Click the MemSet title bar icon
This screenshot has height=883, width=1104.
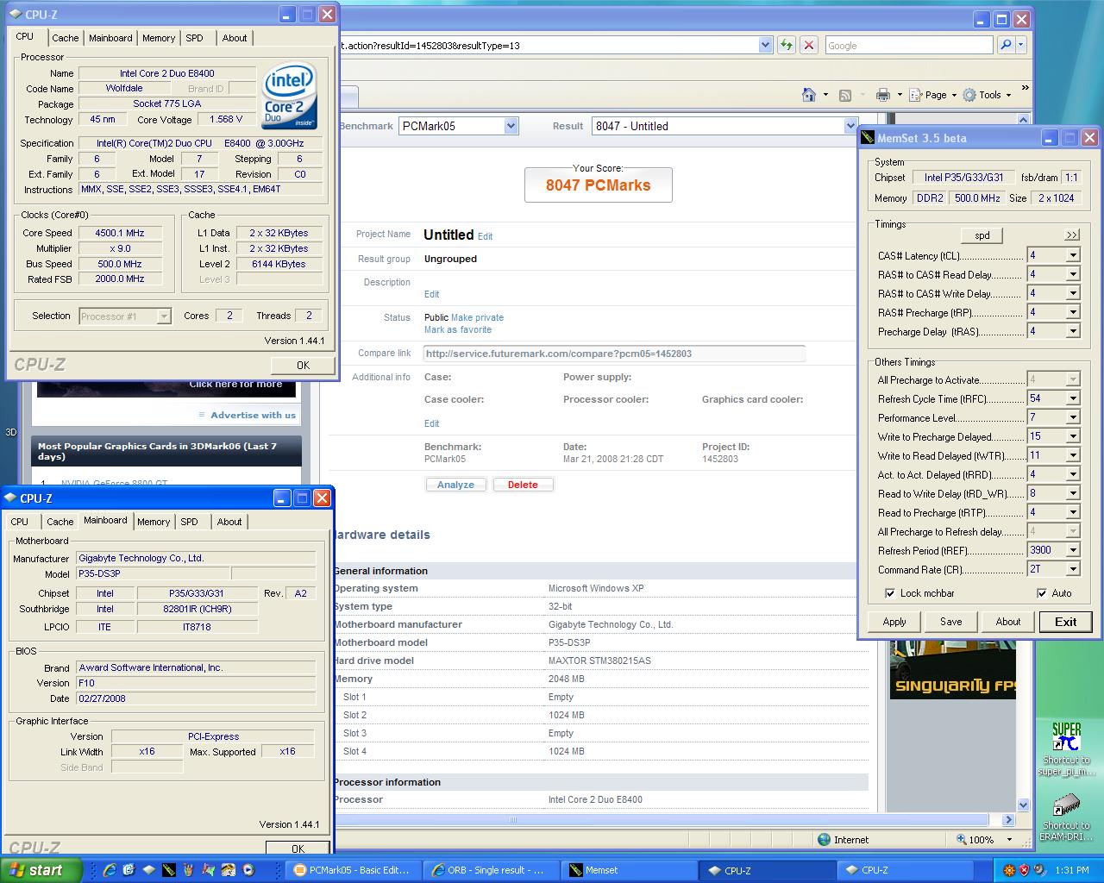(x=867, y=137)
